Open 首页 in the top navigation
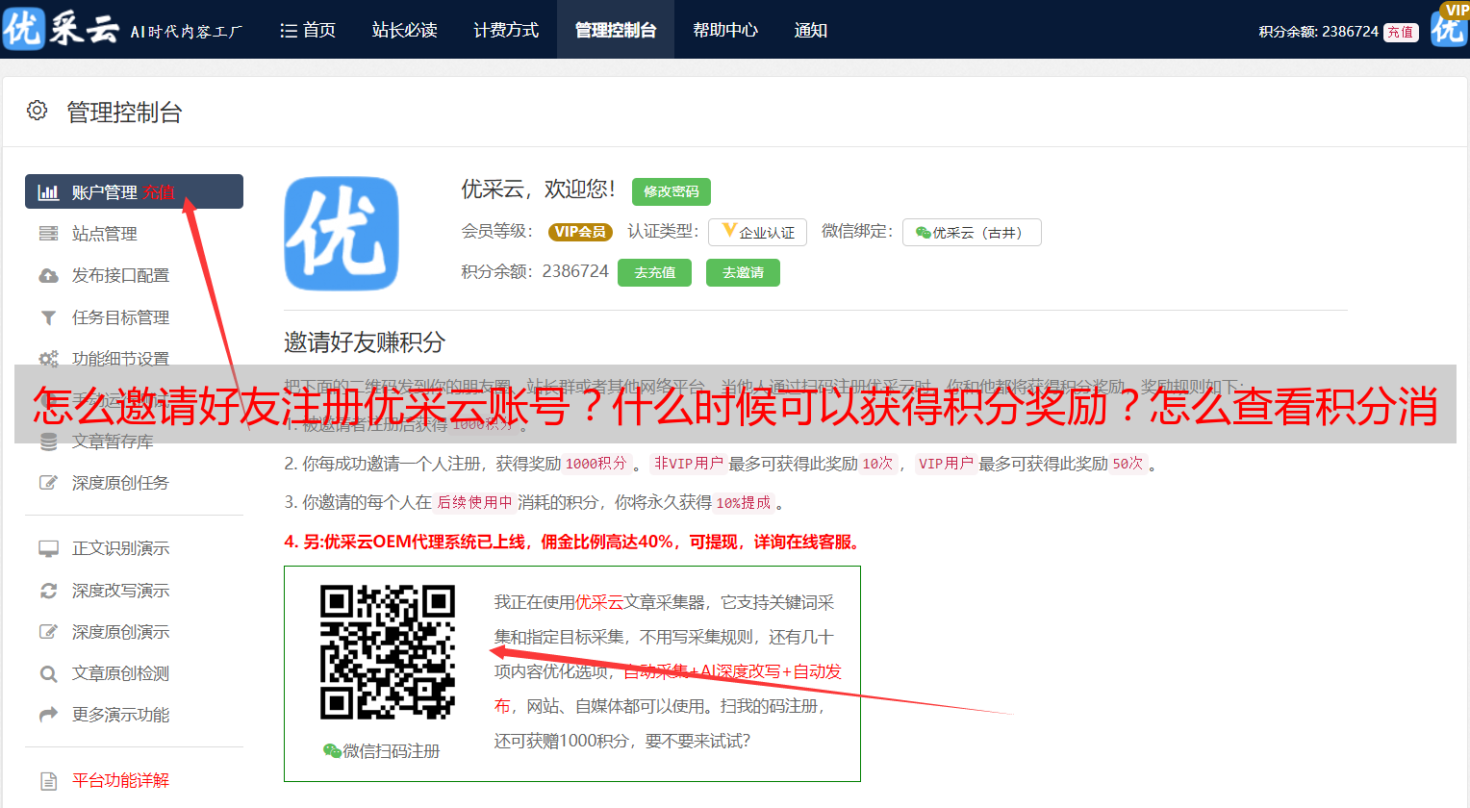 click(x=308, y=30)
